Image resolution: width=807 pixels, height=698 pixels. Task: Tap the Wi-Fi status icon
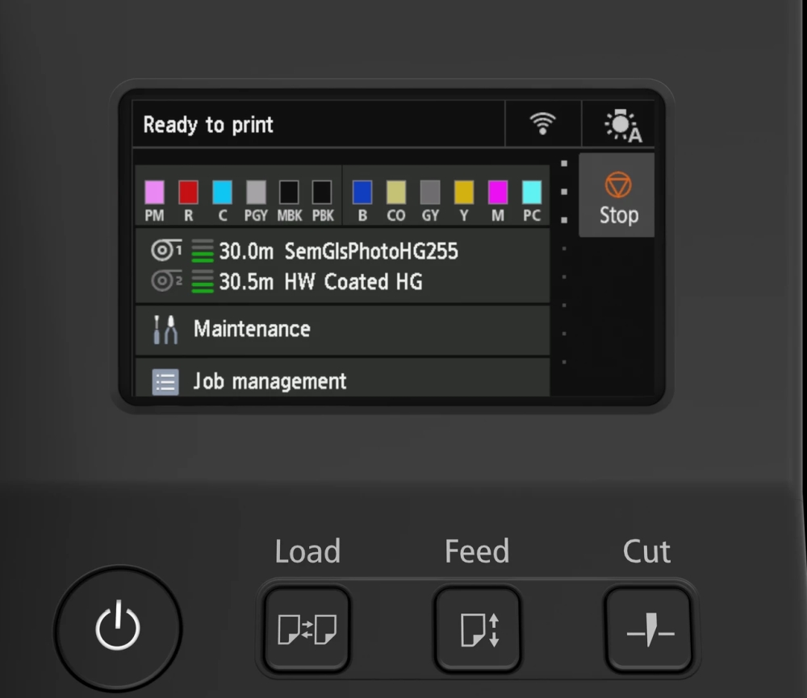pyautogui.click(x=542, y=124)
